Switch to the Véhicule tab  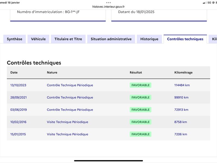click(x=38, y=39)
